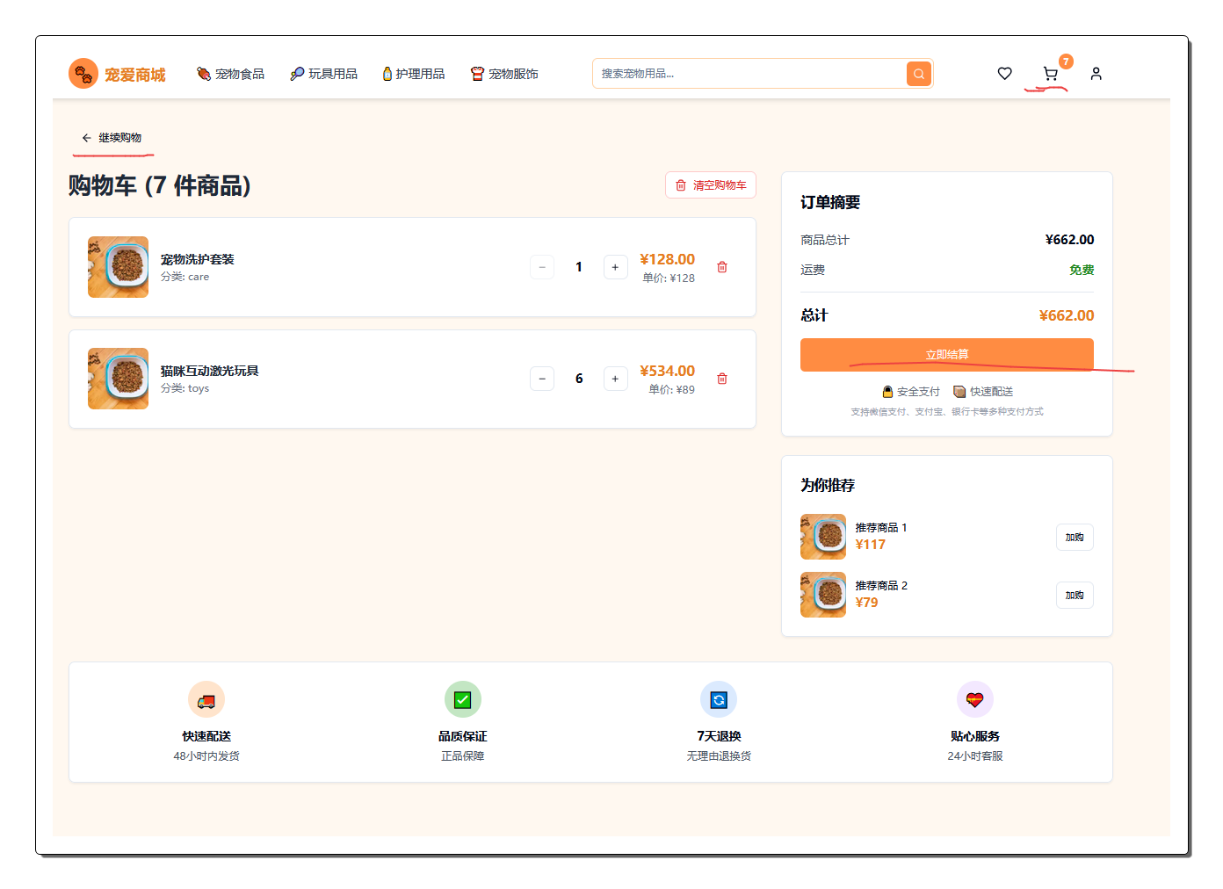
Task: Click the ¥79 recommended price
Action: tap(867, 603)
